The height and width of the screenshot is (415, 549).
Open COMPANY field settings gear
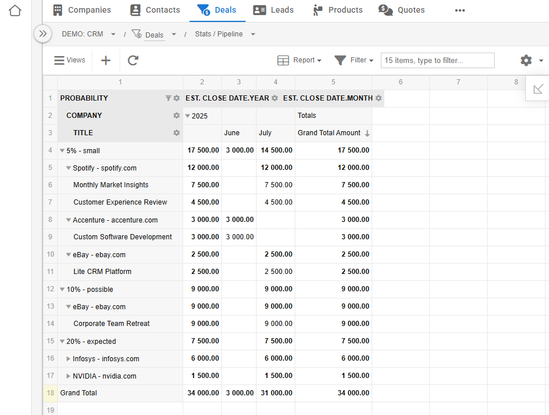tap(176, 115)
